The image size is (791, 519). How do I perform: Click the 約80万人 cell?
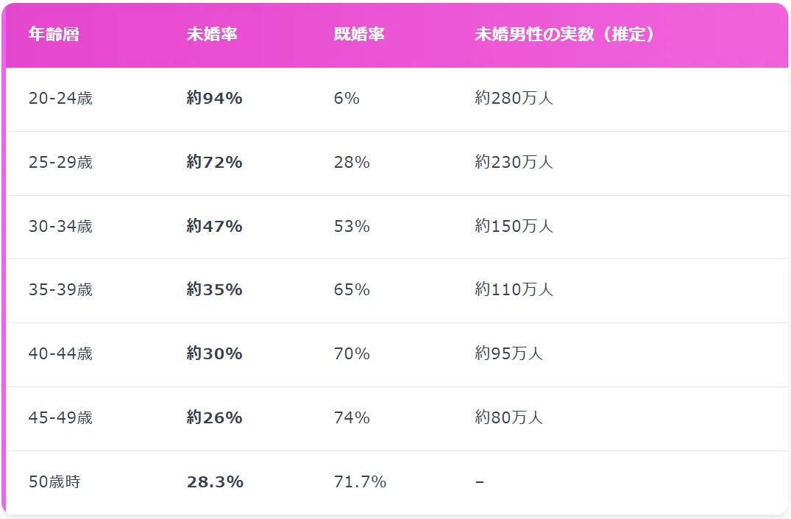coord(508,417)
